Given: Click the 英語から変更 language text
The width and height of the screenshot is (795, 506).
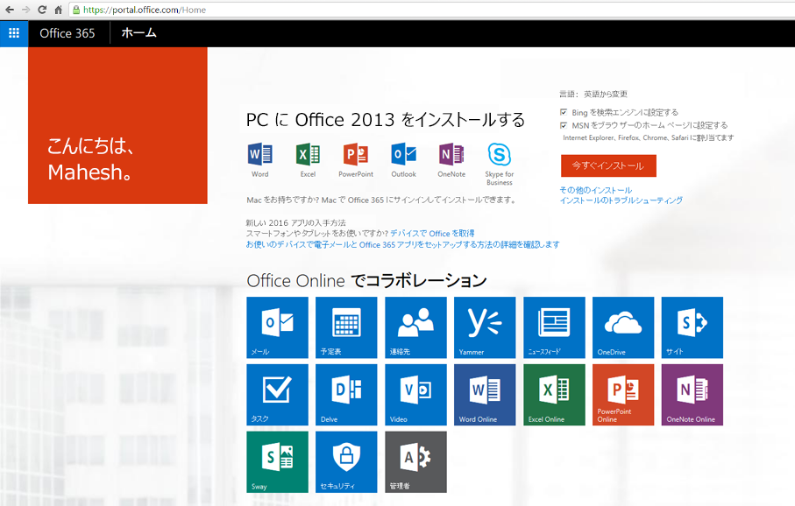Looking at the screenshot, I should (606, 95).
